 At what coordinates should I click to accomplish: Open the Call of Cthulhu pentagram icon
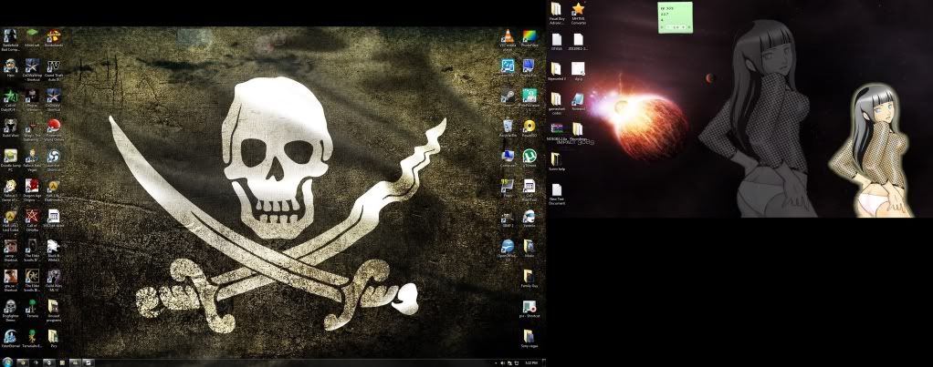[x=32, y=218]
